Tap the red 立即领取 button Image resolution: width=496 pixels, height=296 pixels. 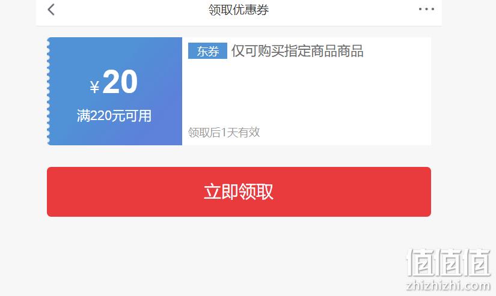click(x=239, y=192)
